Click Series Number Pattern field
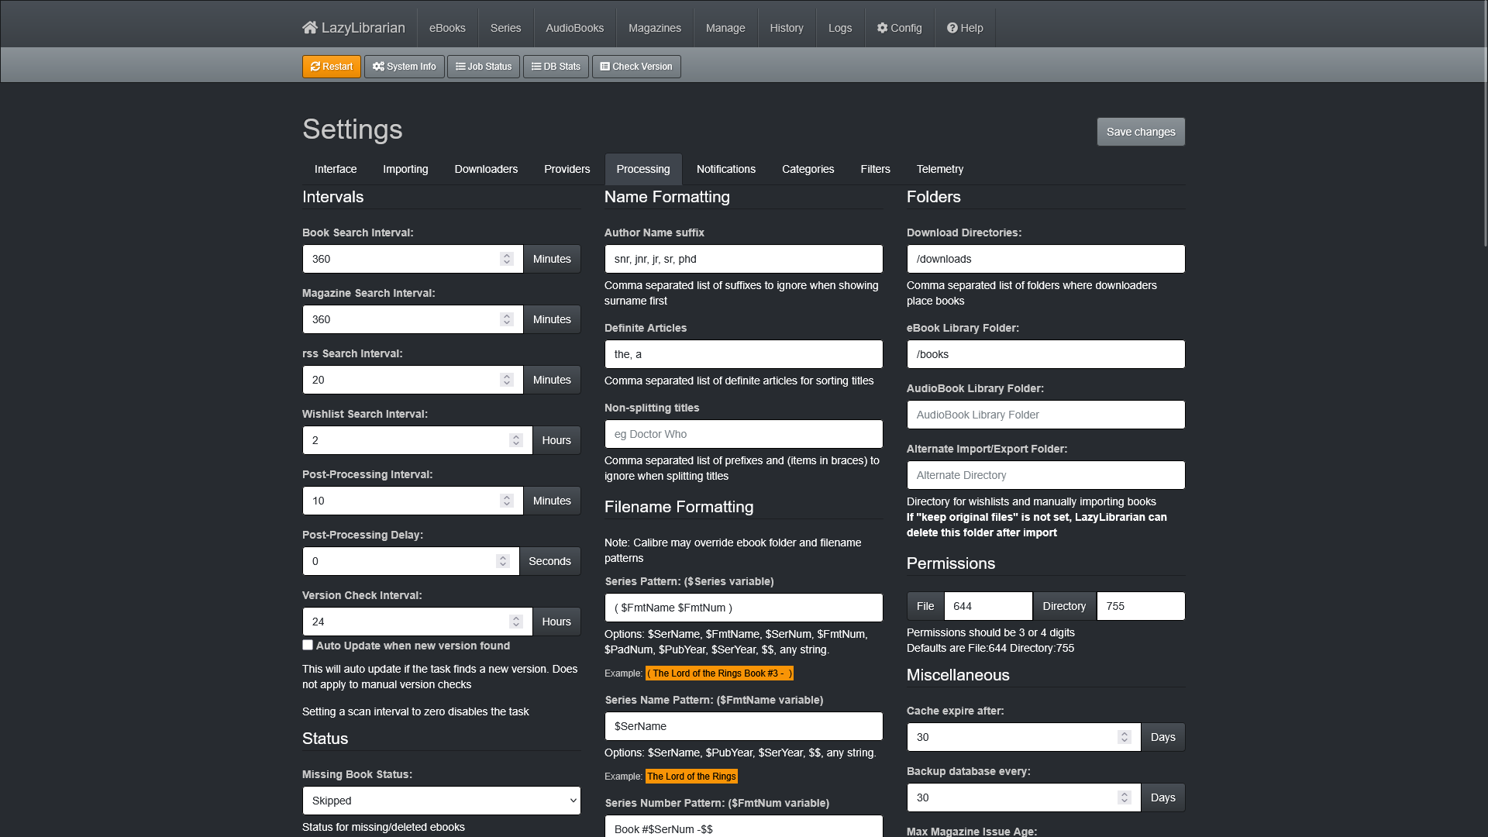 tap(744, 826)
